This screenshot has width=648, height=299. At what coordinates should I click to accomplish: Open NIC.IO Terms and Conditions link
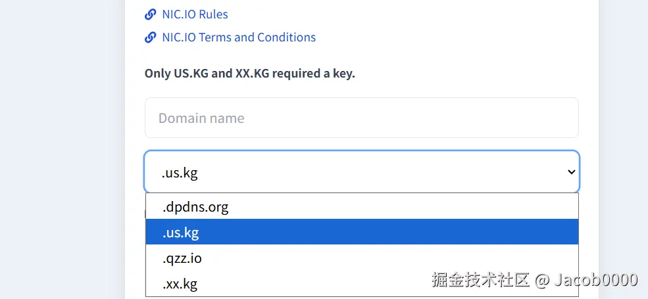[x=238, y=37]
